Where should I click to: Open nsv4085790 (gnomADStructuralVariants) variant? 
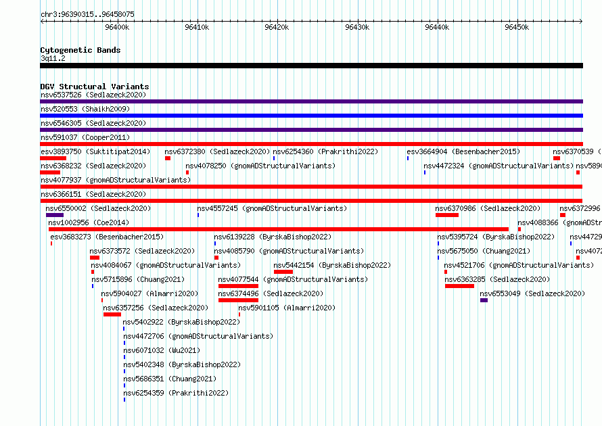(x=289, y=251)
